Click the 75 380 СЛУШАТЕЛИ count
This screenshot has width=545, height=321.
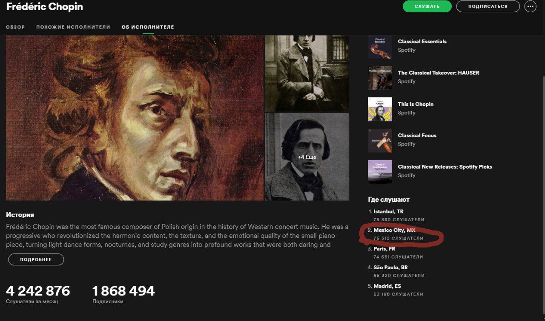point(399,220)
